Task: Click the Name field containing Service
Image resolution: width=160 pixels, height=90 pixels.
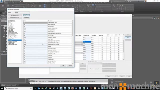Action: point(22,12)
